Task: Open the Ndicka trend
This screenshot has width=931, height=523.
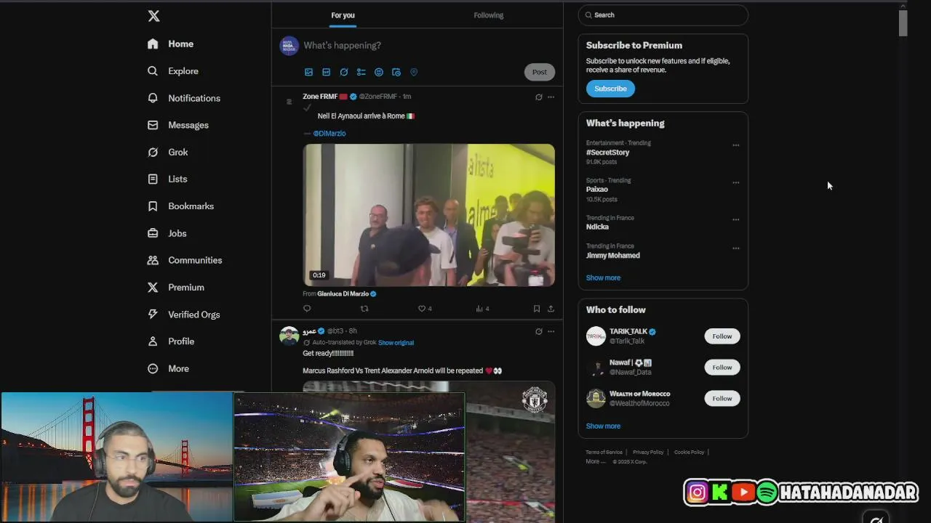Action: (598, 227)
